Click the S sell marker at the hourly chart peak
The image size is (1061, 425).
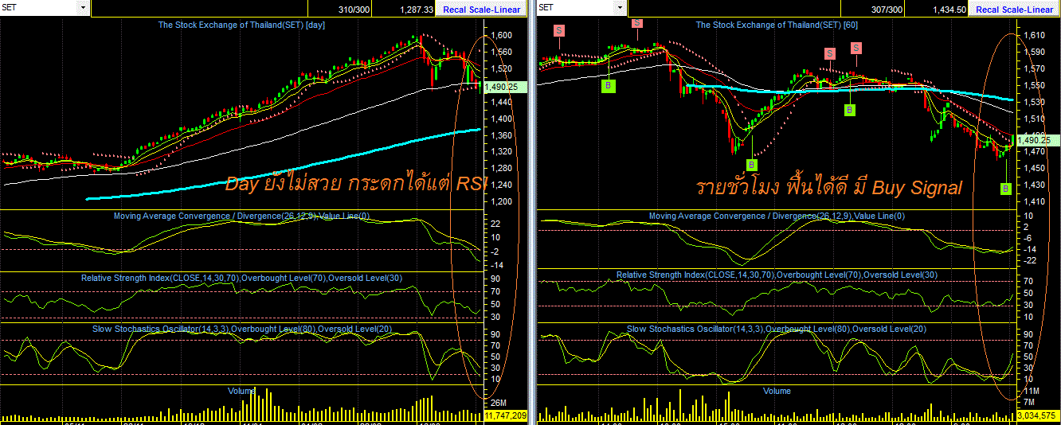click(x=636, y=23)
